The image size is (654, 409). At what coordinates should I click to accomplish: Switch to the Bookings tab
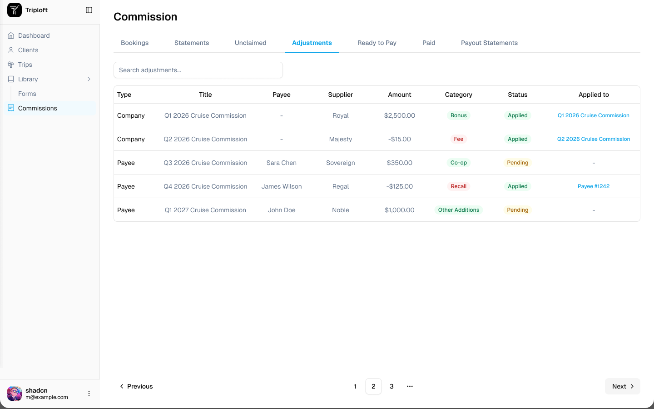click(135, 43)
